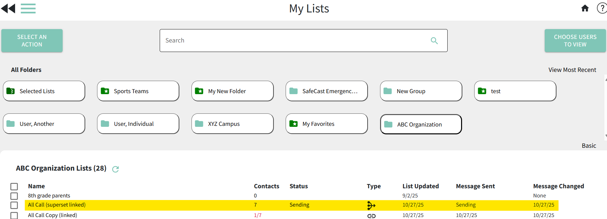The width and height of the screenshot is (607, 219).
Task: Click the All Folders heading
Action: [x=26, y=70]
